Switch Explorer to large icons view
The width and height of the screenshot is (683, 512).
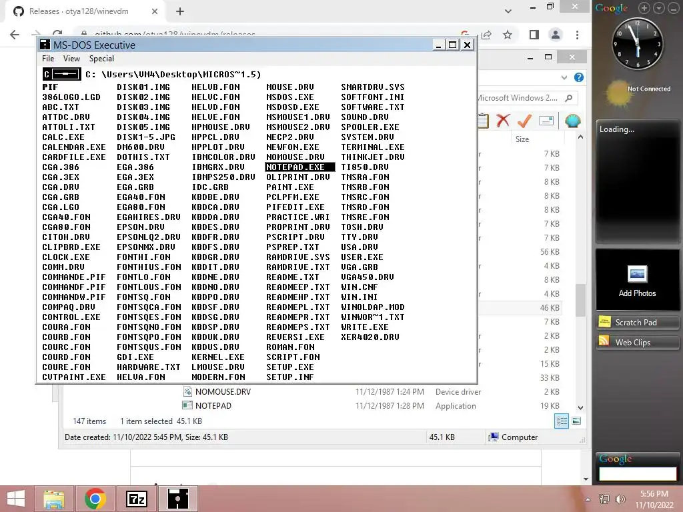(576, 421)
